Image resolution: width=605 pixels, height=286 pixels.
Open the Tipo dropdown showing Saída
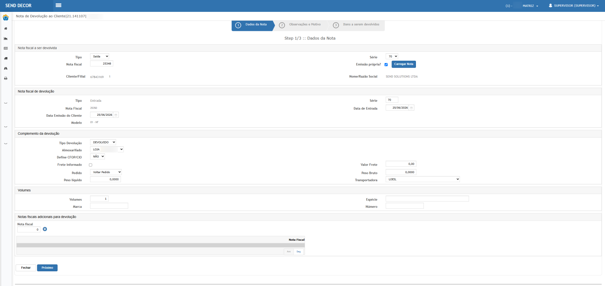pos(99,56)
